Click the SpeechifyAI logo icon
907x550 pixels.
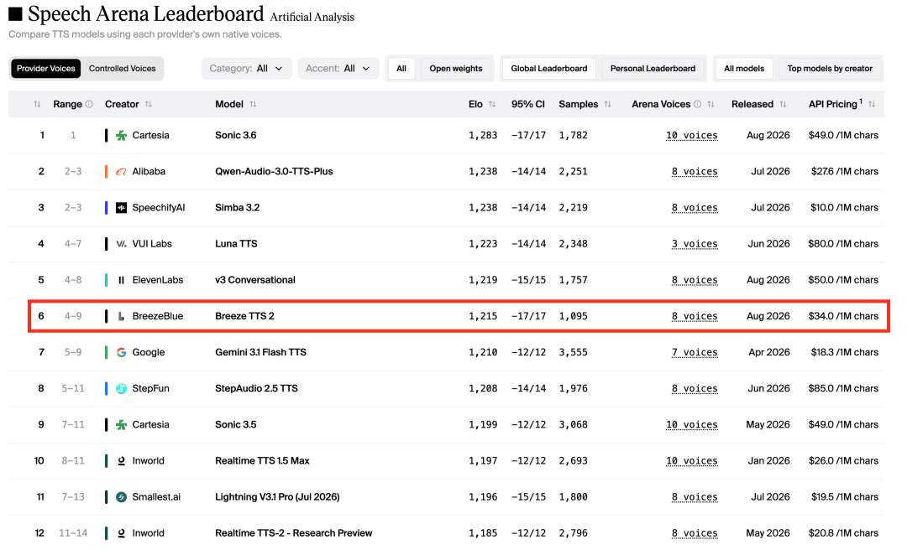tap(121, 207)
